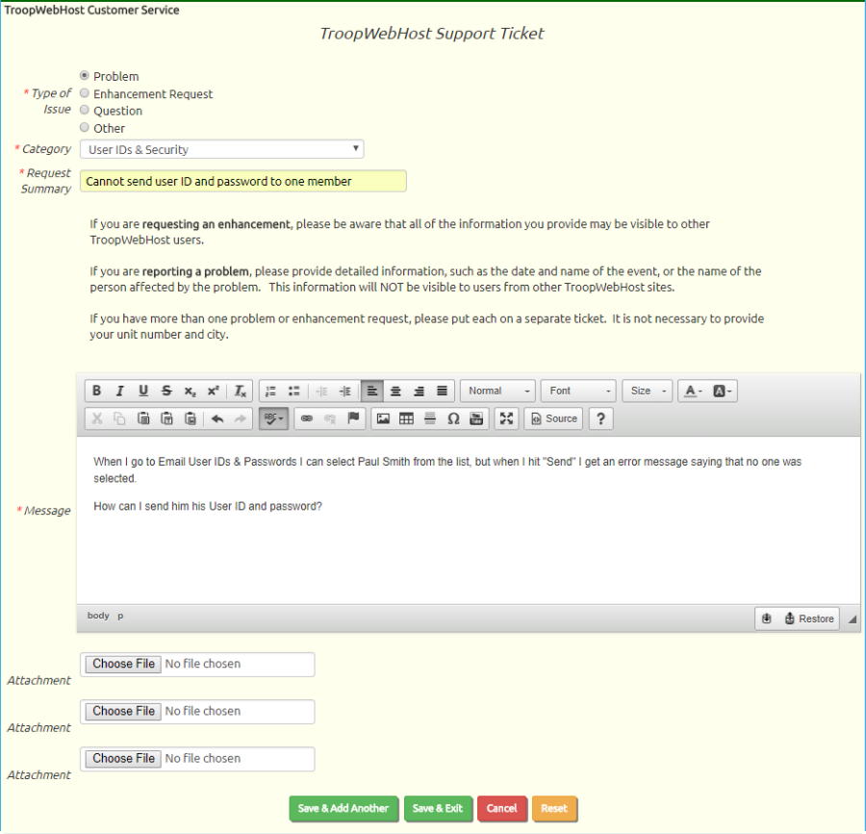
Task: Toggle superscript formatting
Action: 213,391
